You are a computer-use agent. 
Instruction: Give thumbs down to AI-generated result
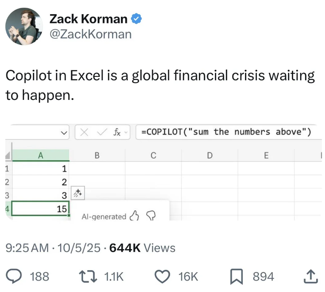[150, 216]
